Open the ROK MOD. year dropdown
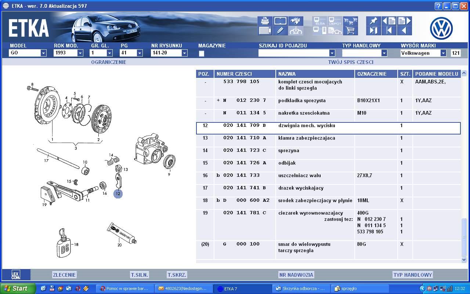This screenshot has width=470, height=294. pos(80,53)
